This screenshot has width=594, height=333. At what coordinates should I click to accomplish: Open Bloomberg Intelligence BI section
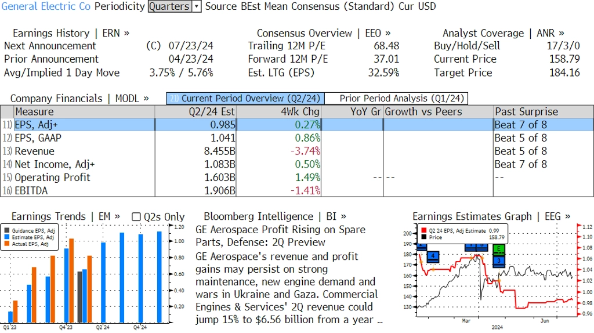coord(274,216)
